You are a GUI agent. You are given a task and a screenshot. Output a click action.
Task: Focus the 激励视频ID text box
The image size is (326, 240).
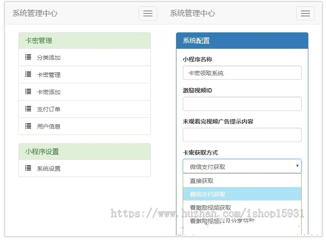(x=242, y=104)
